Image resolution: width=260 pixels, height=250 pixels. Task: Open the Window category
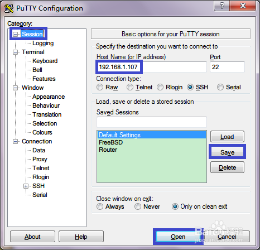click(32, 88)
